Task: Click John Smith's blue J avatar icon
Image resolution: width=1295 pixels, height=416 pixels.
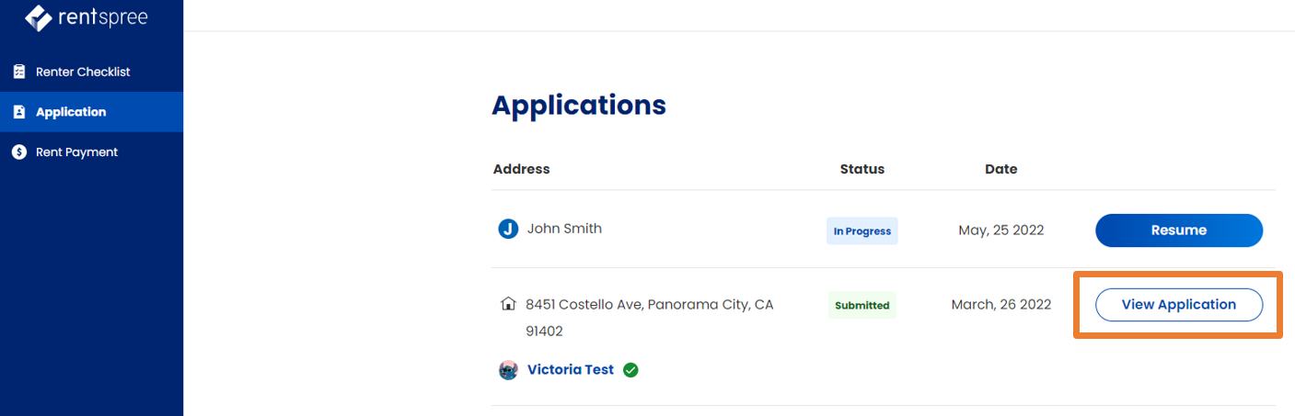Action: click(508, 229)
